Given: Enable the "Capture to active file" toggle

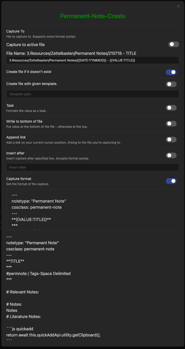Looking at the screenshot, I should pos(174,44).
